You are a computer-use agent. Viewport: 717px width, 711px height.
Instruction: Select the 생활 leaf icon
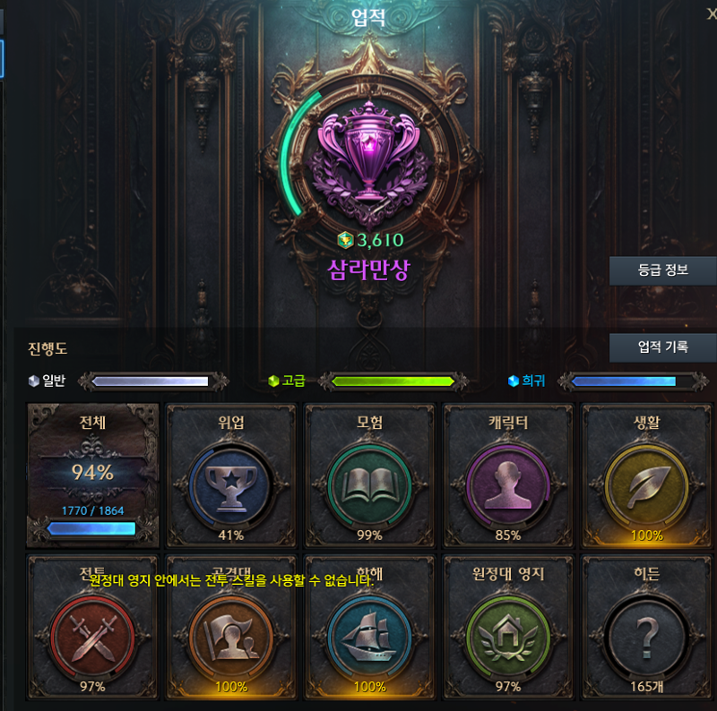(x=646, y=485)
